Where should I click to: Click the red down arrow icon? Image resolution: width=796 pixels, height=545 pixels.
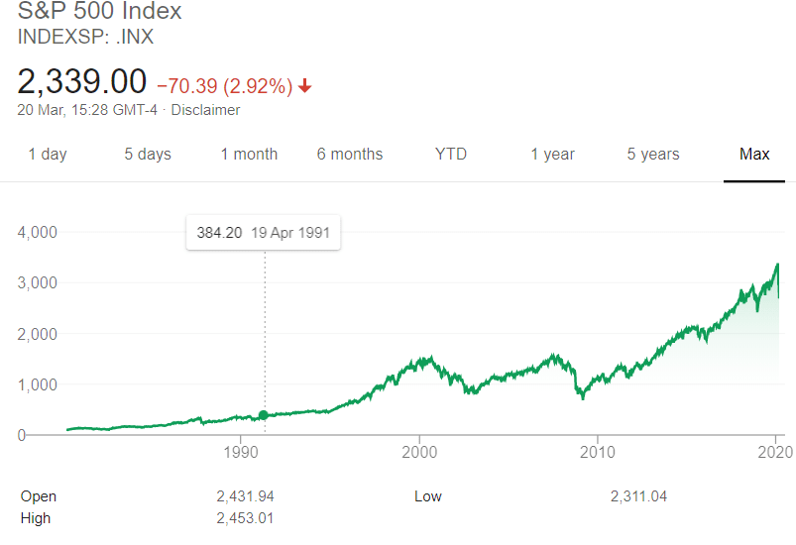tap(305, 86)
